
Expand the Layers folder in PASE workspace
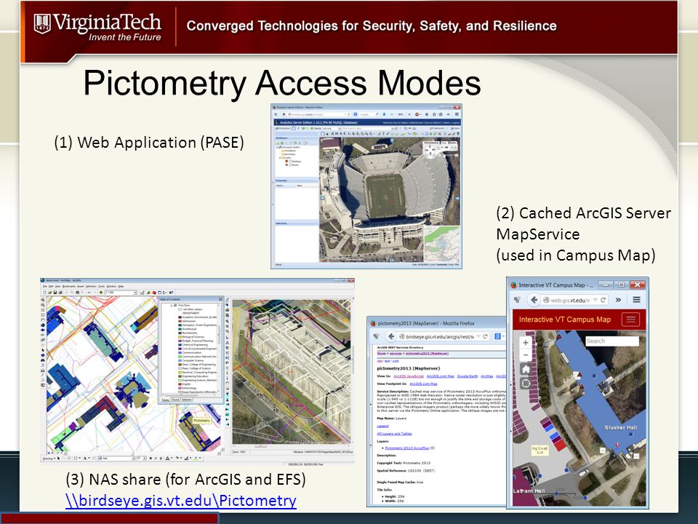(280, 158)
